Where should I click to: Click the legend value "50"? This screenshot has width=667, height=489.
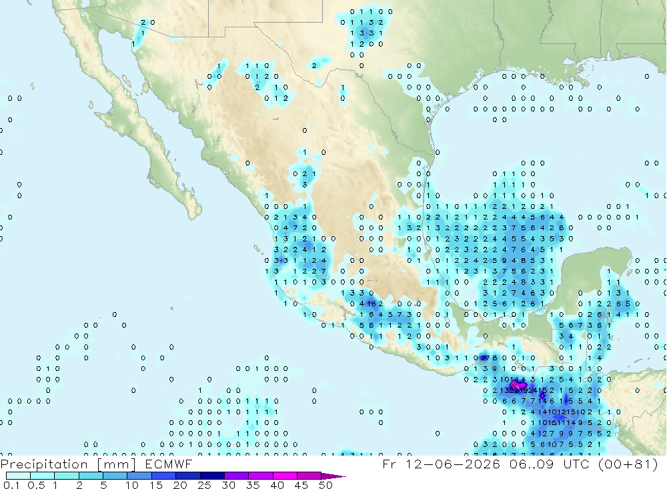tap(325, 485)
